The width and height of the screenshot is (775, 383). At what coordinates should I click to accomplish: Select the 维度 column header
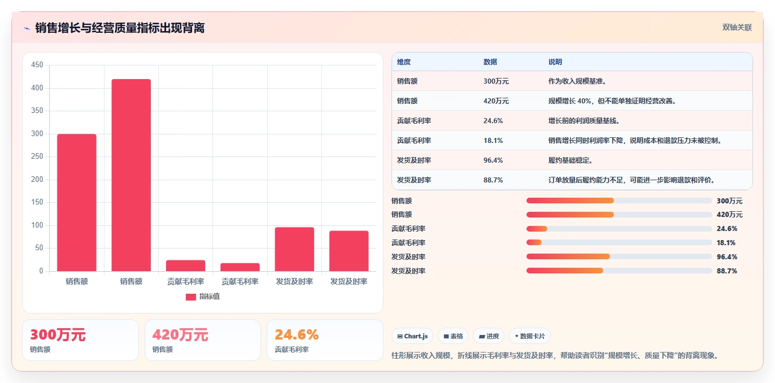(x=404, y=62)
